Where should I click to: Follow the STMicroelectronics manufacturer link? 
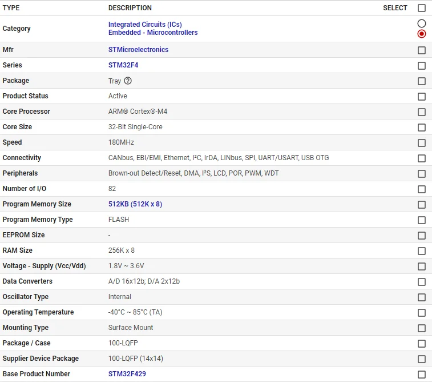point(138,50)
